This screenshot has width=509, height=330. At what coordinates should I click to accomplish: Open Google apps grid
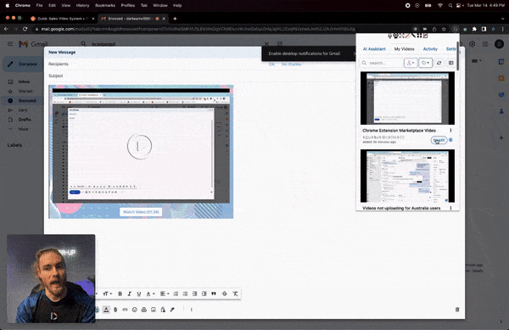click(485, 44)
